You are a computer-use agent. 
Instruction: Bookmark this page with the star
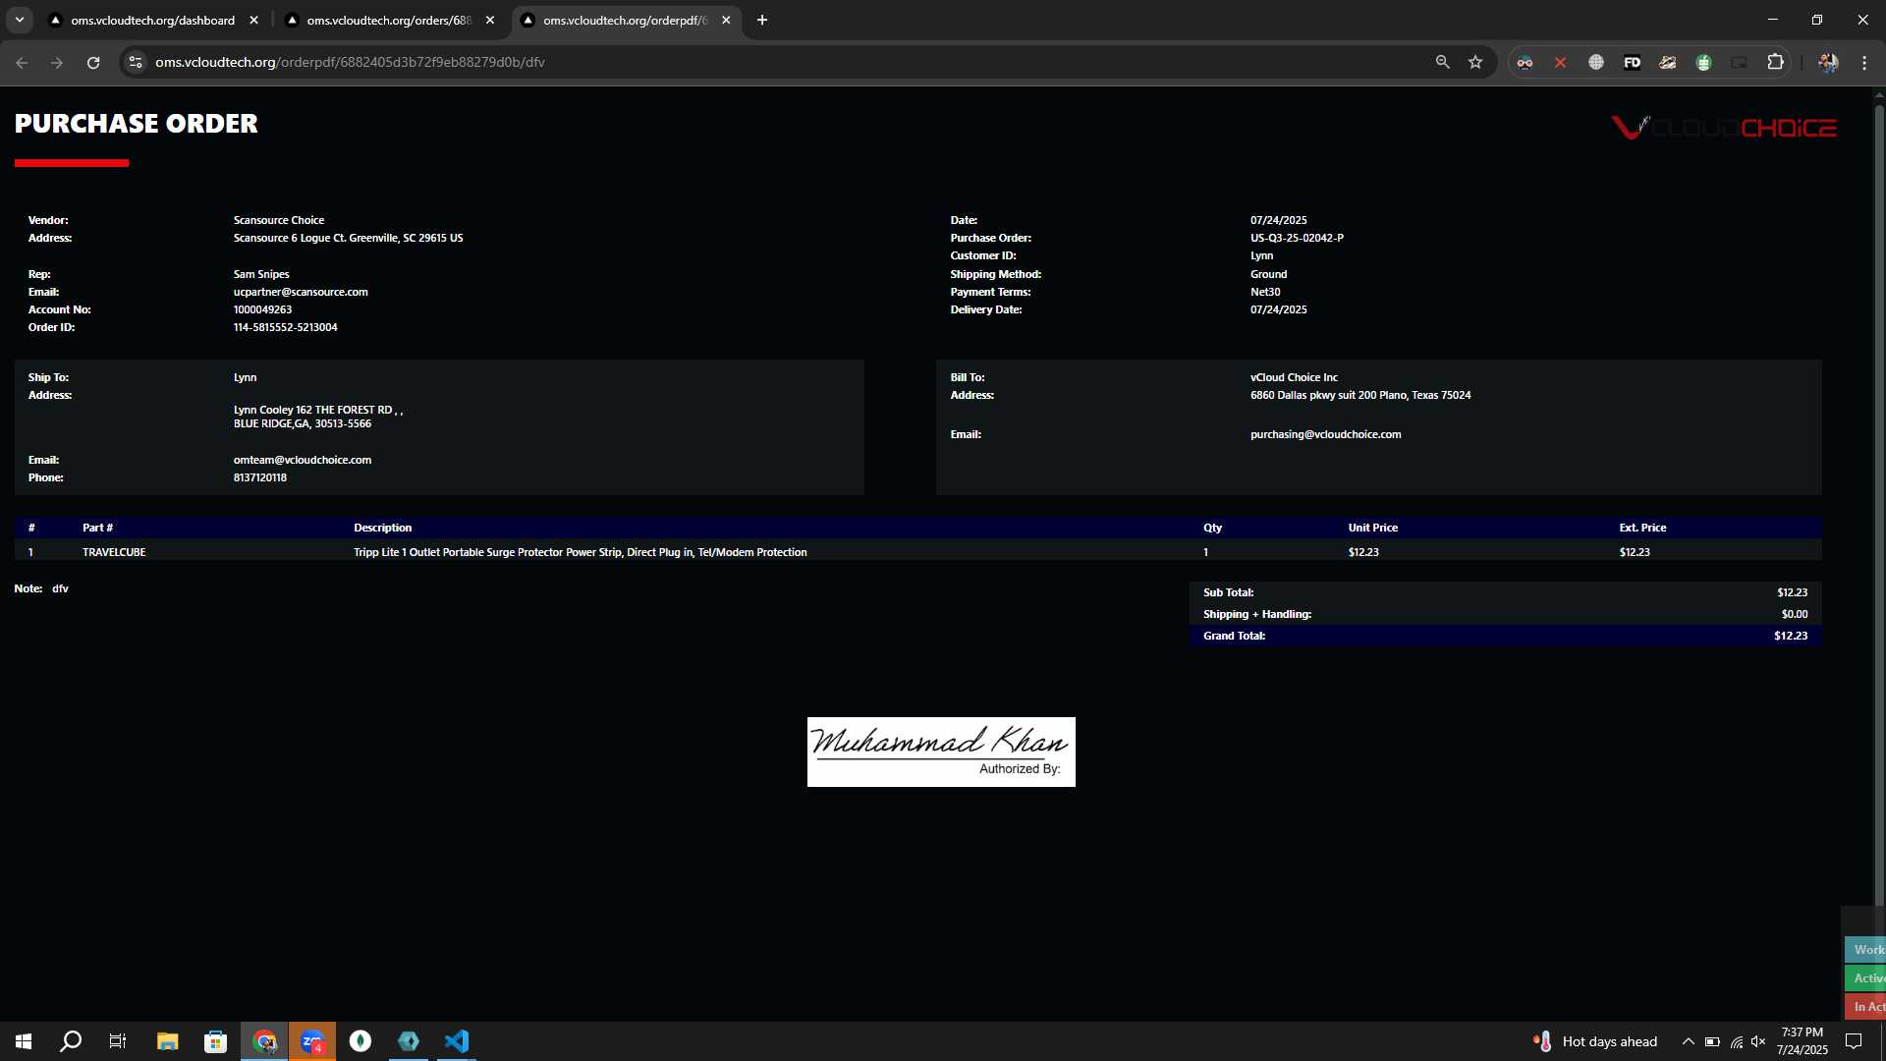(x=1475, y=62)
